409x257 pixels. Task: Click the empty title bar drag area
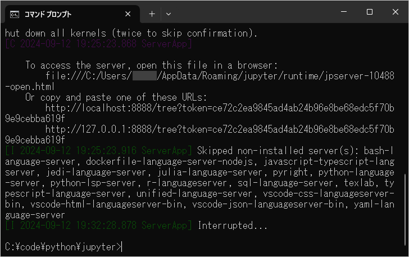253,12
